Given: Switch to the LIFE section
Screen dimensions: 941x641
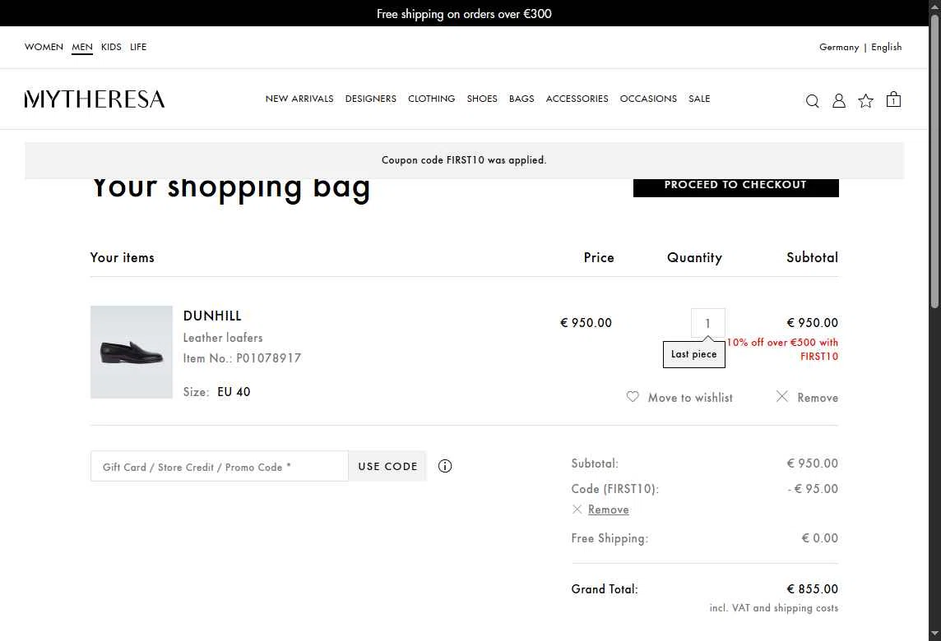Looking at the screenshot, I should click(138, 47).
